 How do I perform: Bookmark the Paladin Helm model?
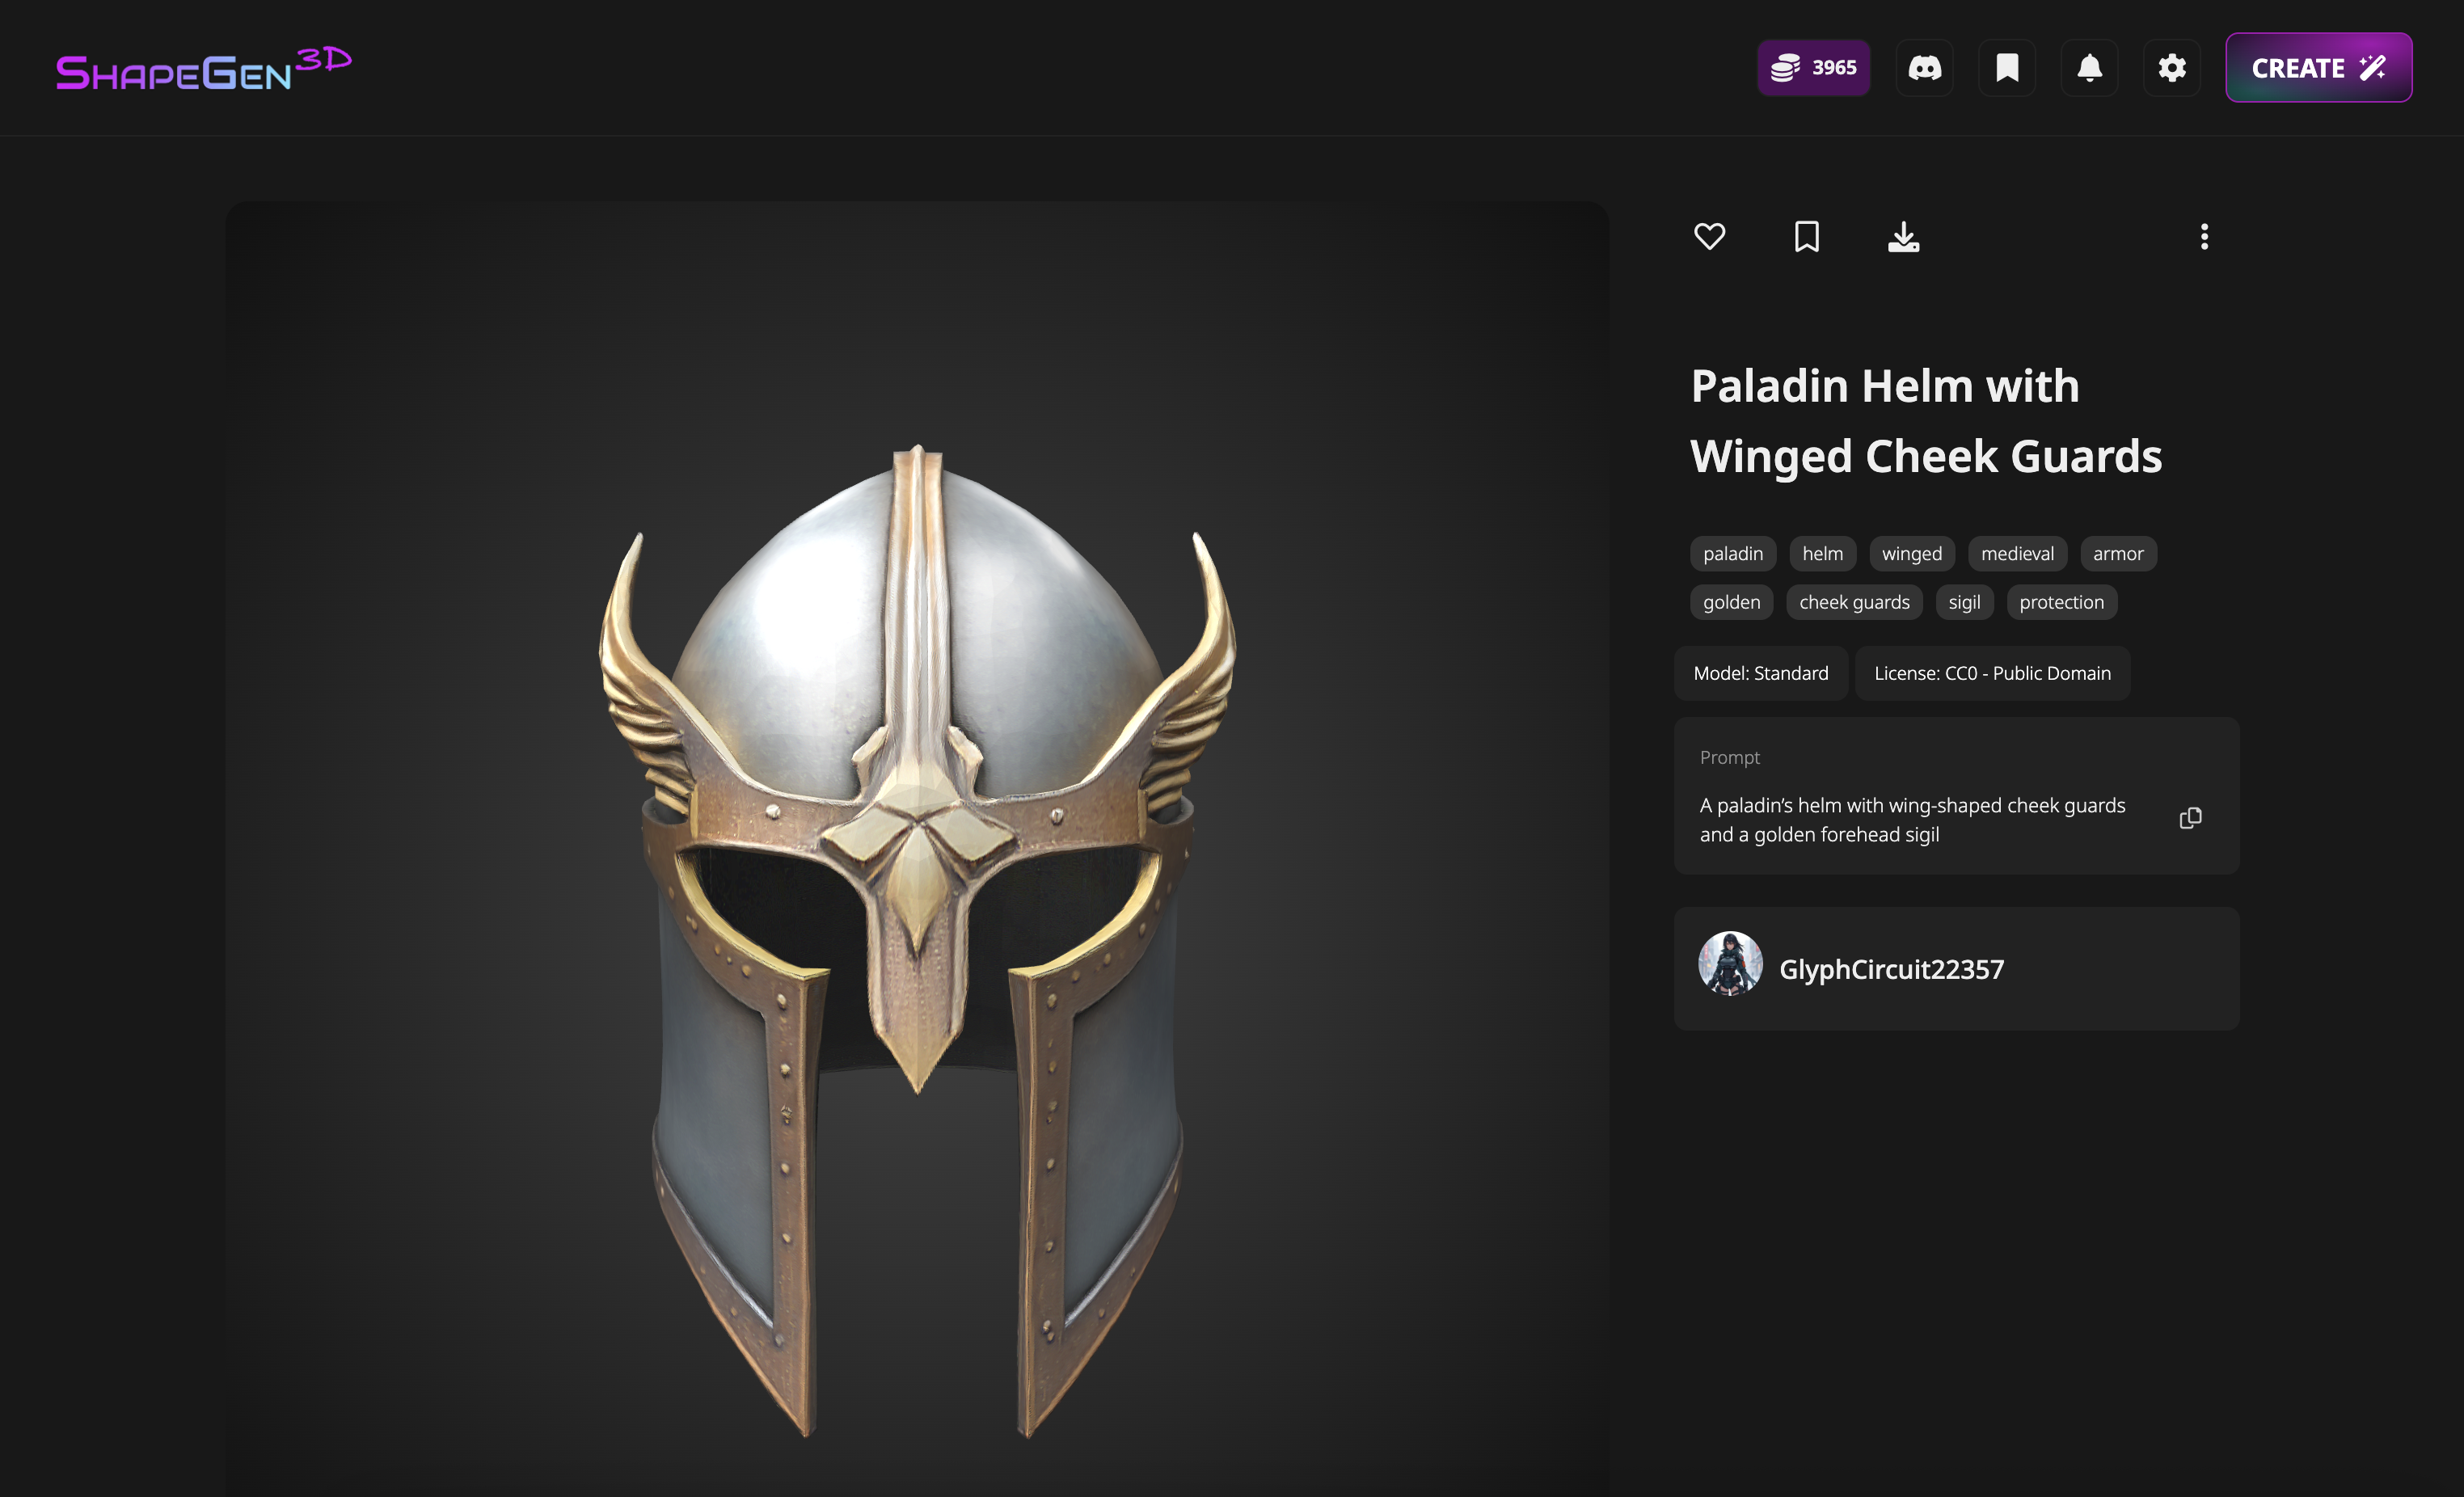click(x=1806, y=237)
